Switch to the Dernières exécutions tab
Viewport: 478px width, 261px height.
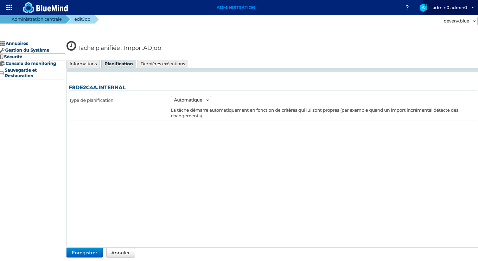click(162, 64)
